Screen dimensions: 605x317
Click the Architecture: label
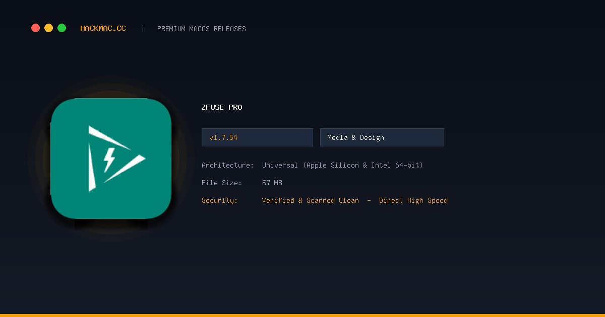228,165
